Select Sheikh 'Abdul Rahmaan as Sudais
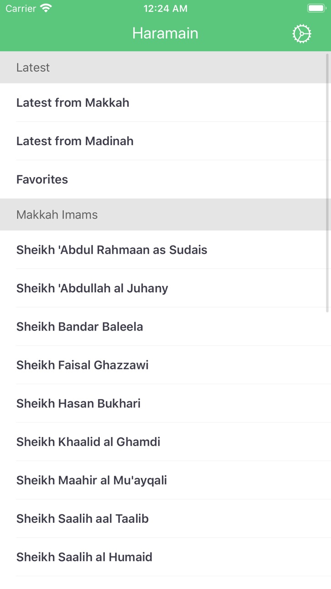The width and height of the screenshot is (331, 589). point(165,250)
